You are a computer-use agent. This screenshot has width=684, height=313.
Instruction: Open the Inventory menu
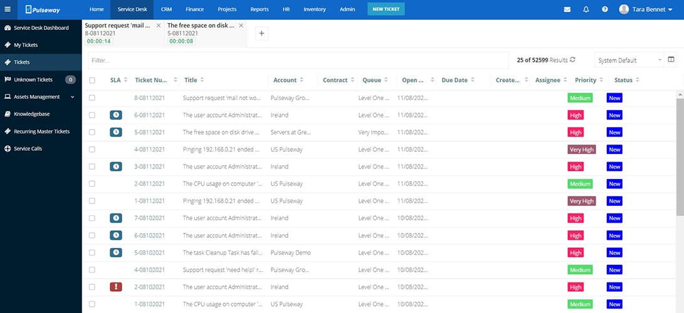[315, 9]
